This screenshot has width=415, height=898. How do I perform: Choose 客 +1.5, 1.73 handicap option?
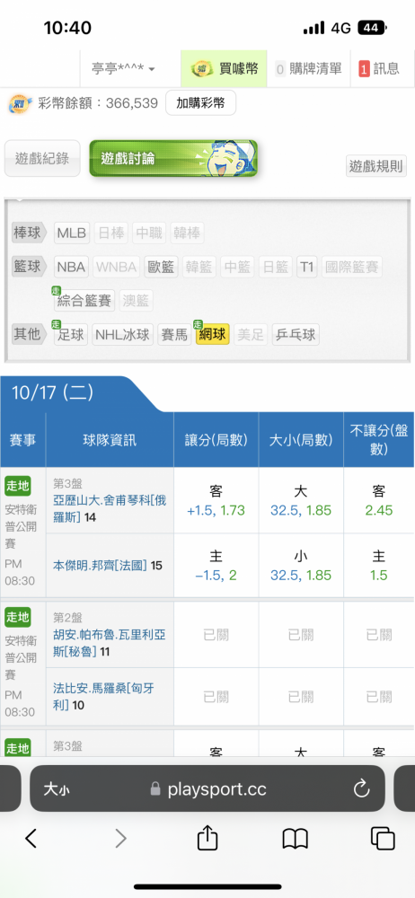coord(216,500)
